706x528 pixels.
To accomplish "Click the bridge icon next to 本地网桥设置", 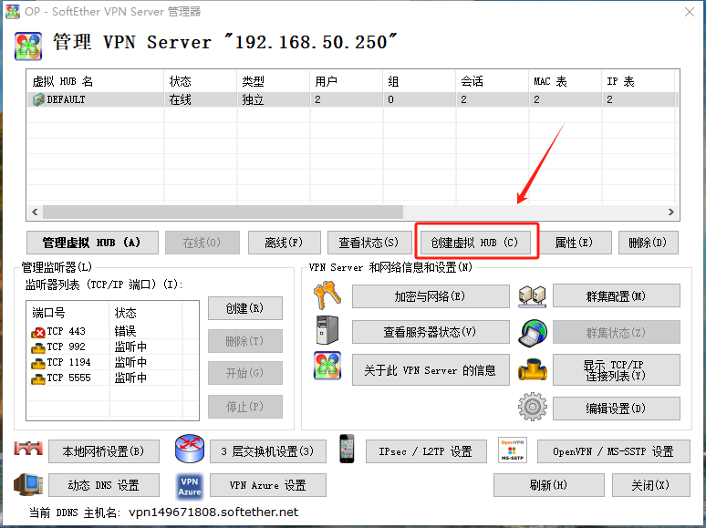I will click(x=28, y=449).
